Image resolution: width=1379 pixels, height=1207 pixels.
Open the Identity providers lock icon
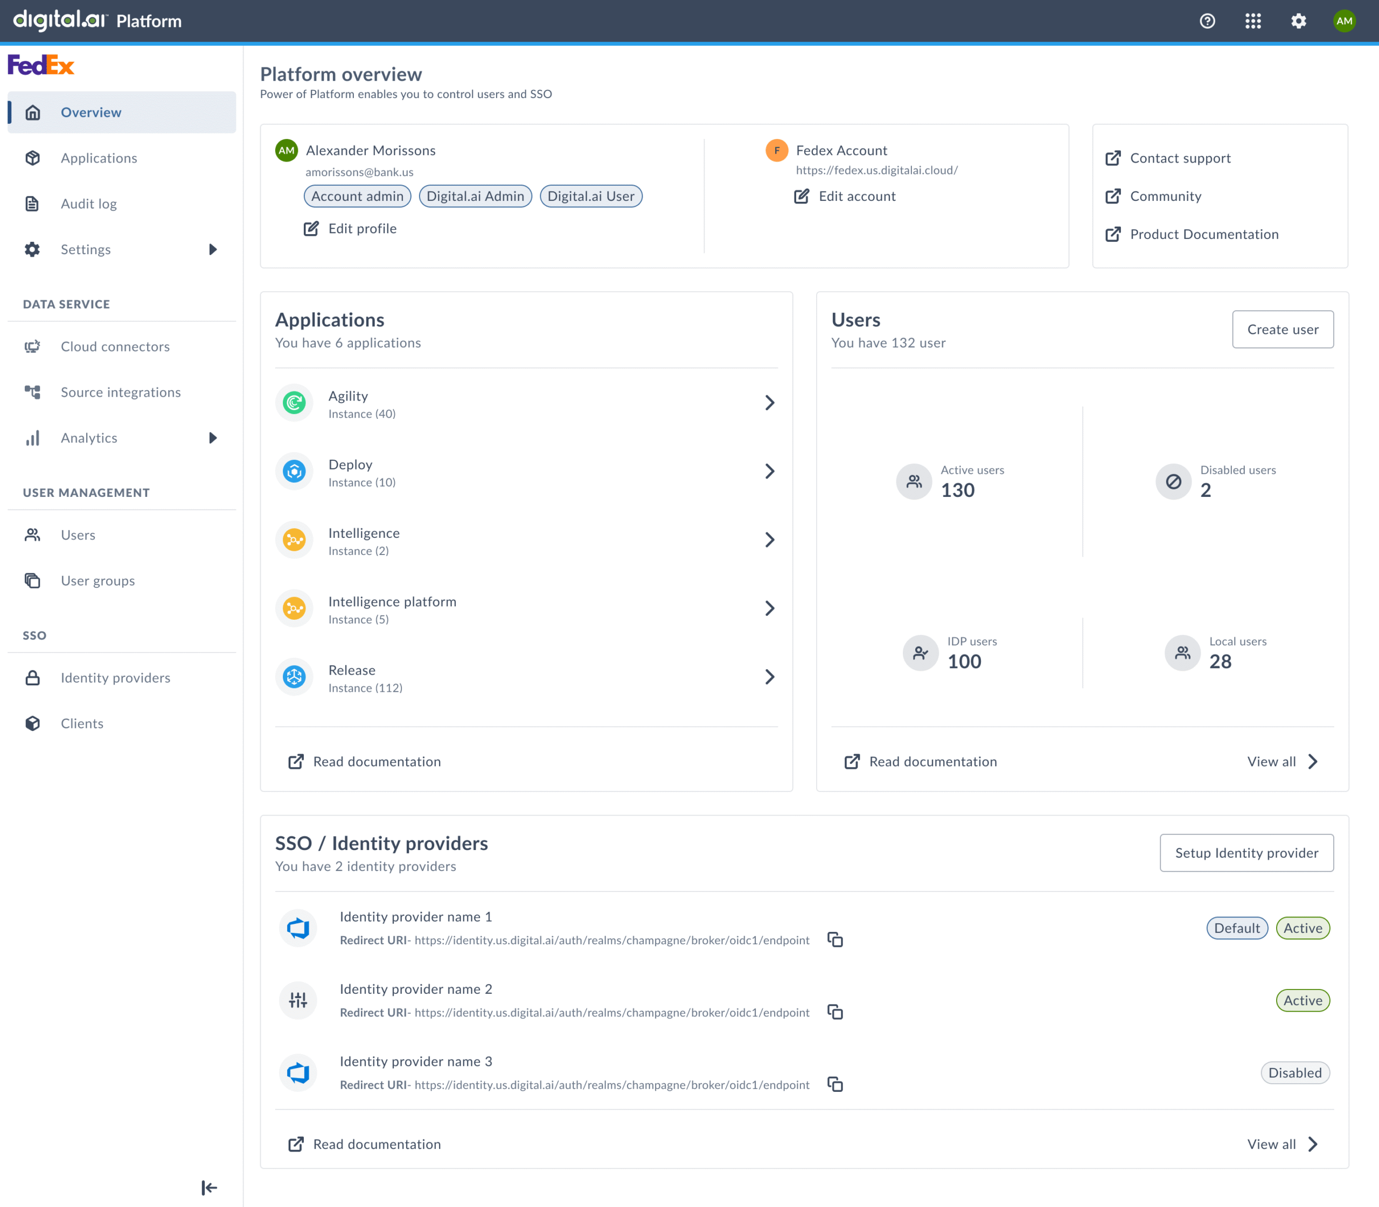pos(32,678)
